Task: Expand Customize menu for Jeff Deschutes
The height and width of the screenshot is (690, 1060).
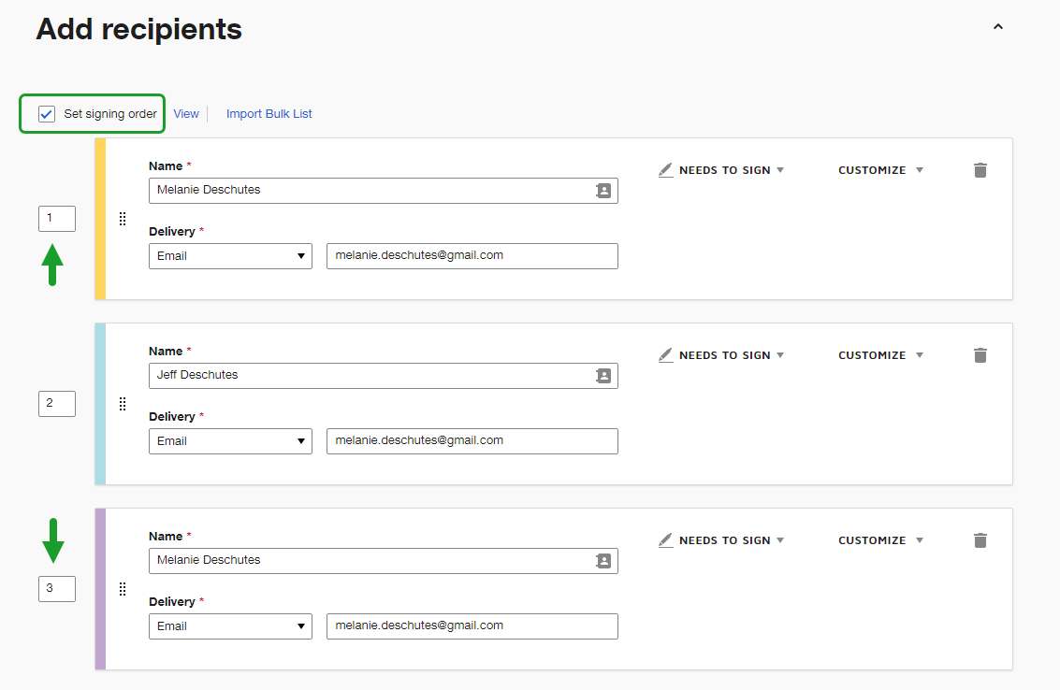Action: click(x=879, y=355)
